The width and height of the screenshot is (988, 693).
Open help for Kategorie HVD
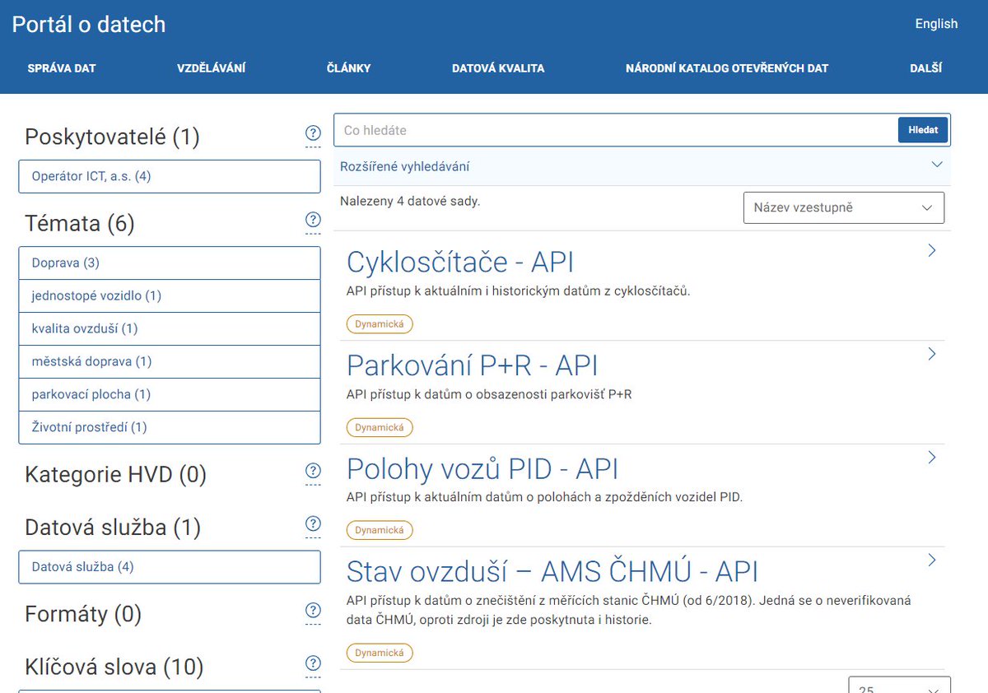[x=312, y=471]
